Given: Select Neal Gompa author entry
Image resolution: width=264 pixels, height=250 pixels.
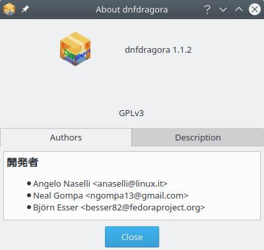Looking at the screenshot, I should [x=111, y=195].
